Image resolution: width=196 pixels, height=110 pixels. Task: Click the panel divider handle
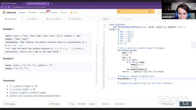(x=98, y=56)
